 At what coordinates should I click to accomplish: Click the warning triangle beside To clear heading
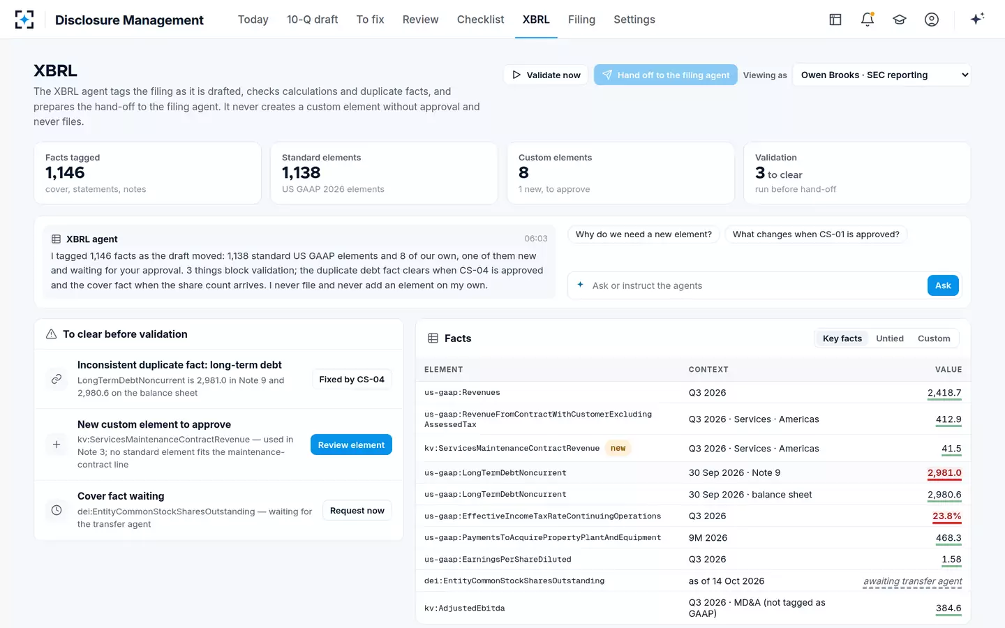coord(51,334)
